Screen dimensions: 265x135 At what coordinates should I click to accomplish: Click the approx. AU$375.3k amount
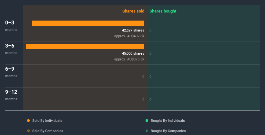(129, 59)
